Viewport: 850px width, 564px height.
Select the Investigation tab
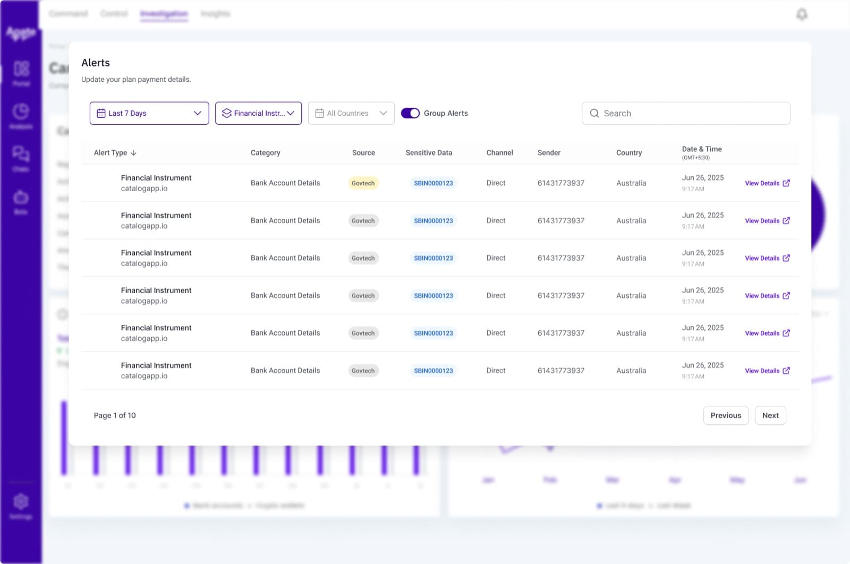coord(164,14)
